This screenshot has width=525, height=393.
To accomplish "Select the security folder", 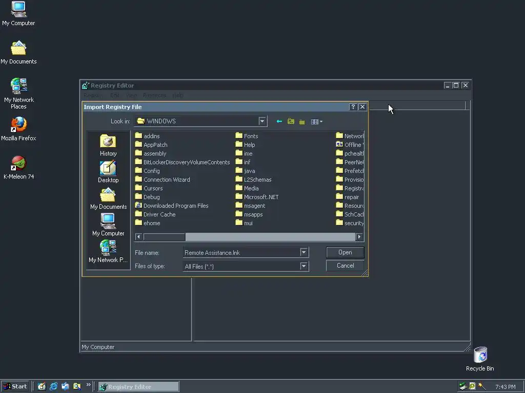I will pos(350,223).
